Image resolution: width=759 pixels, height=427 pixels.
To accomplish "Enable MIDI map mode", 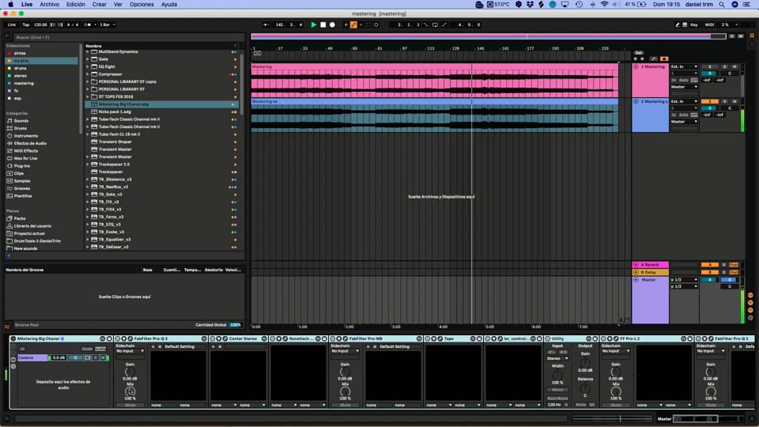I will coord(710,25).
